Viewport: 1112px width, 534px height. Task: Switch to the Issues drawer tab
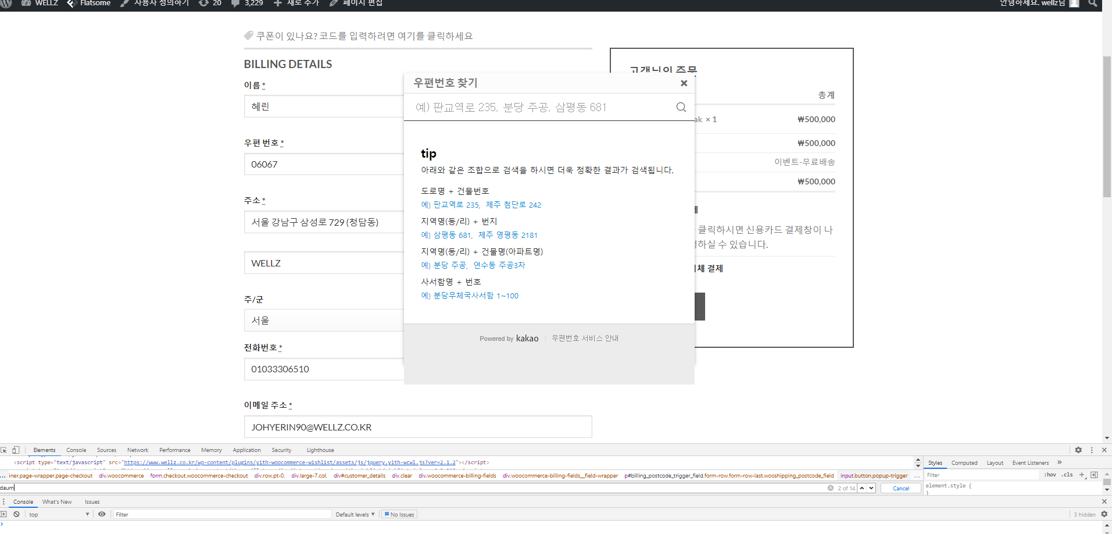tap(92, 501)
